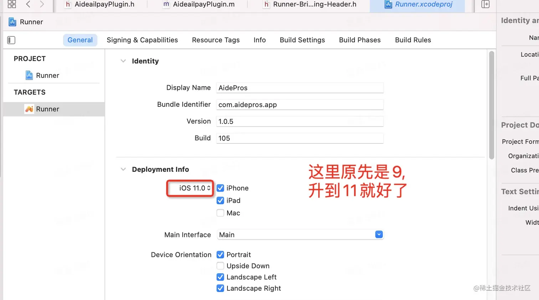Open the related items grid icon
The height and width of the screenshot is (300, 539).
pyautogui.click(x=12, y=4)
